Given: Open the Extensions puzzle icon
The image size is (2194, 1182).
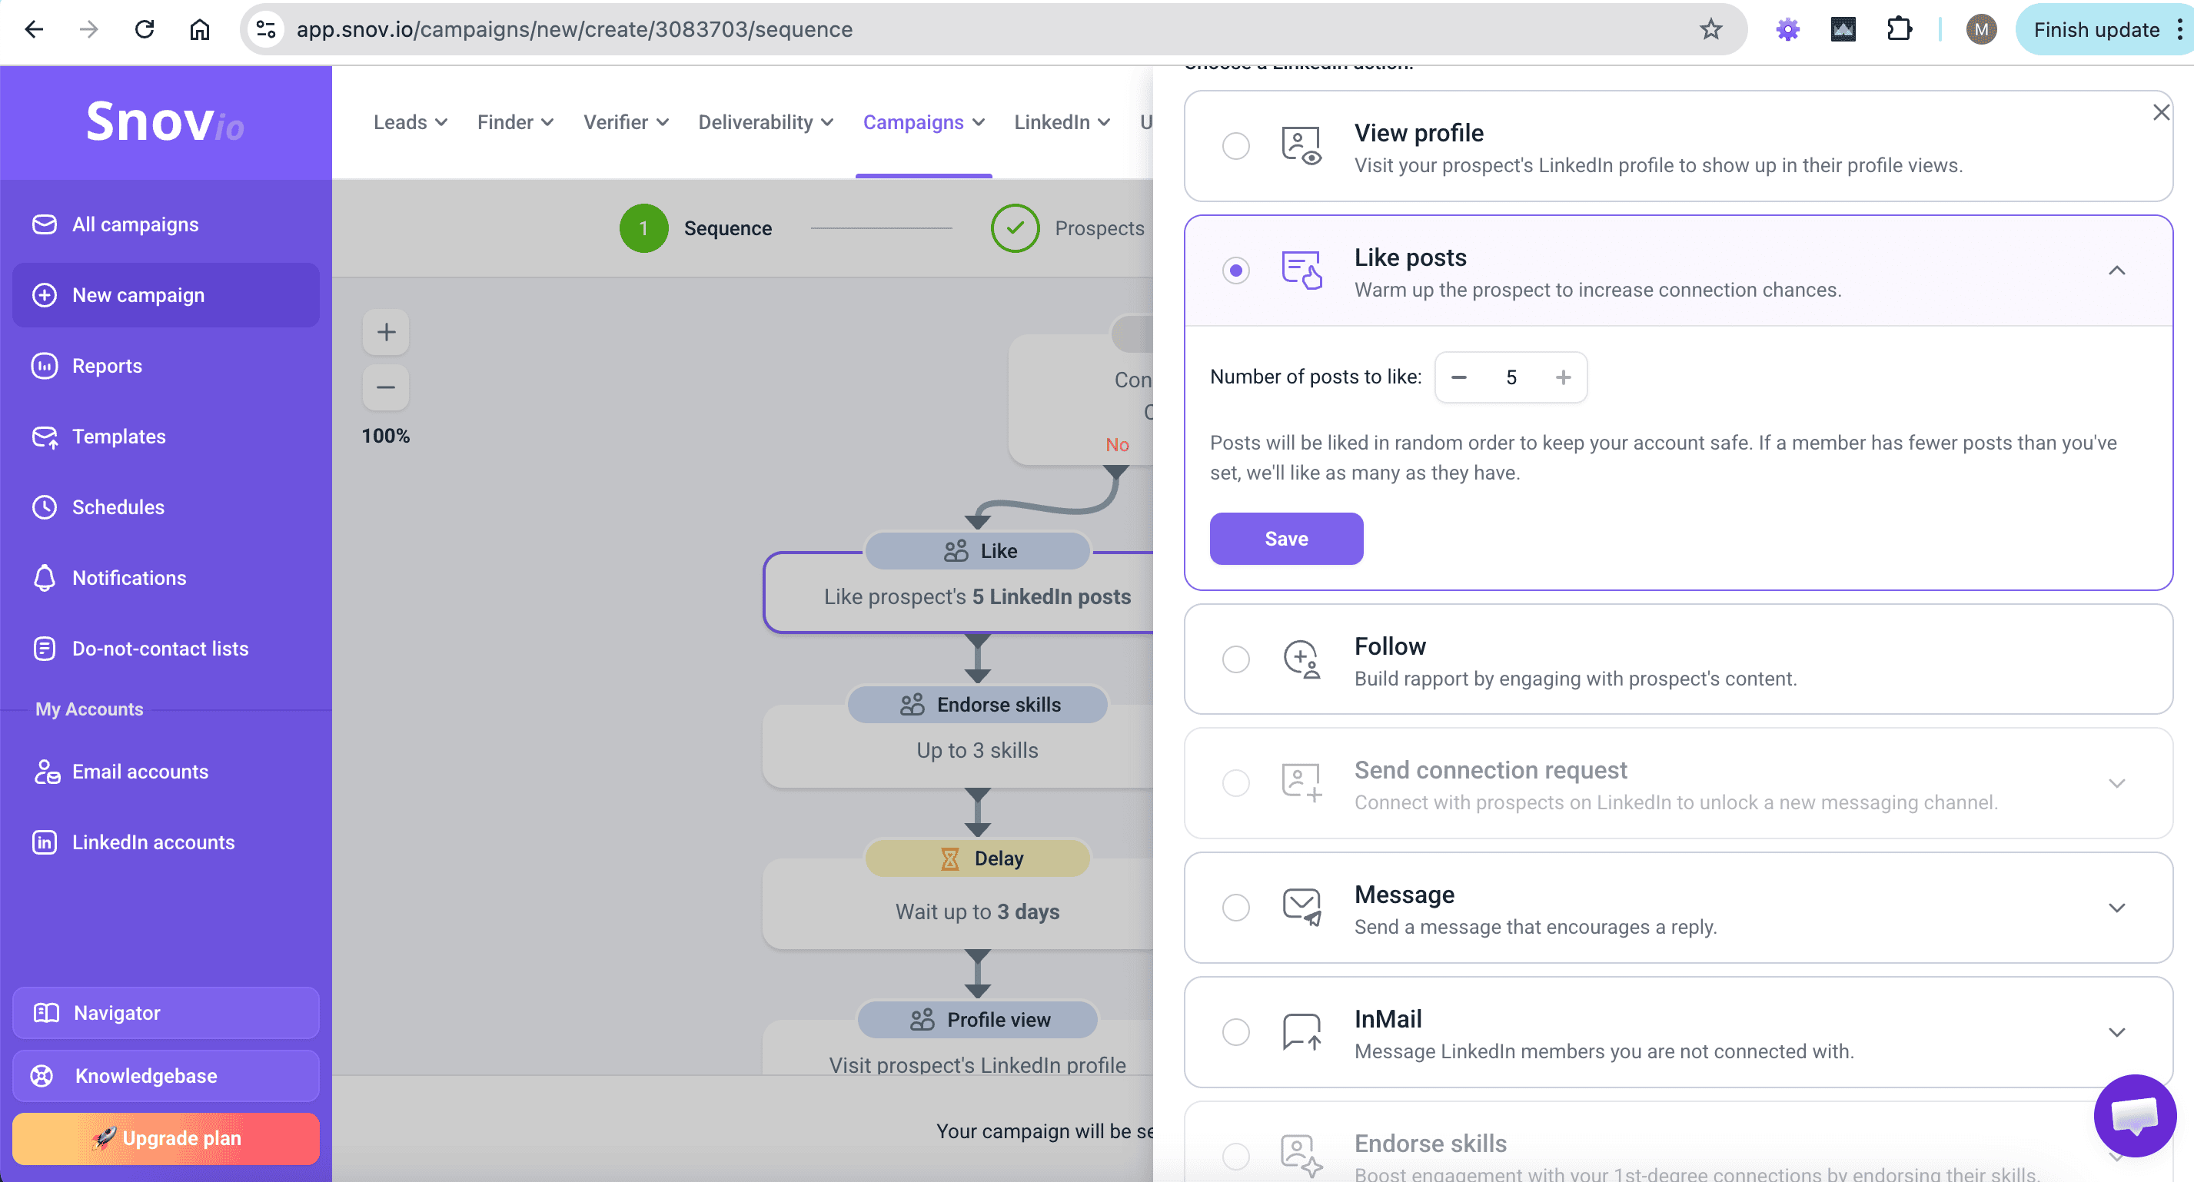Looking at the screenshot, I should [x=1899, y=30].
